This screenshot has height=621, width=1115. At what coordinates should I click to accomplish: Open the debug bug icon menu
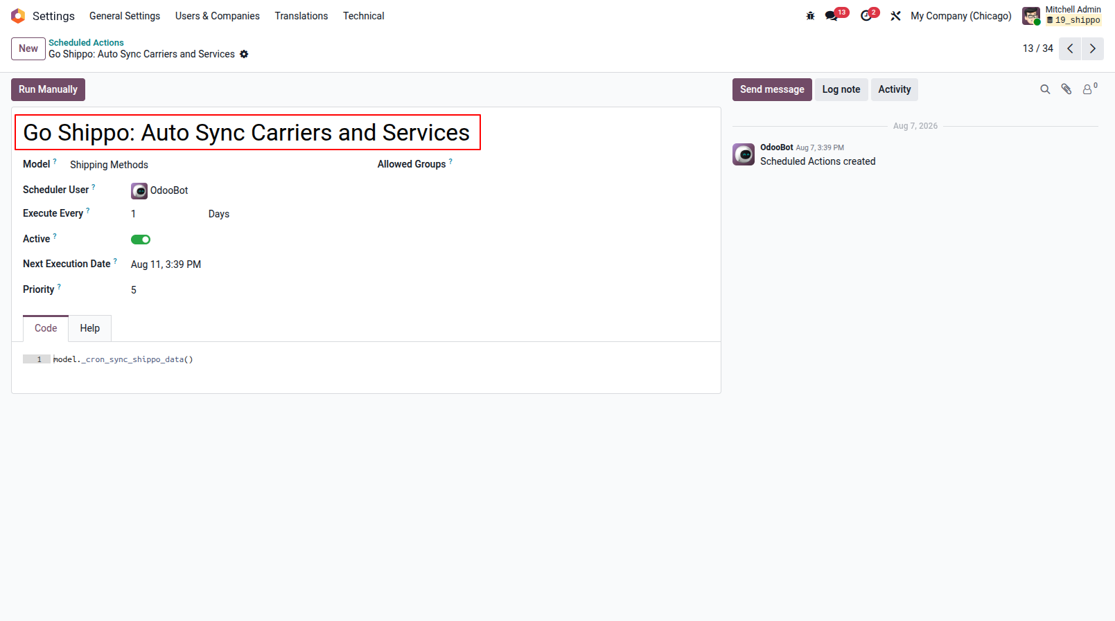[810, 16]
